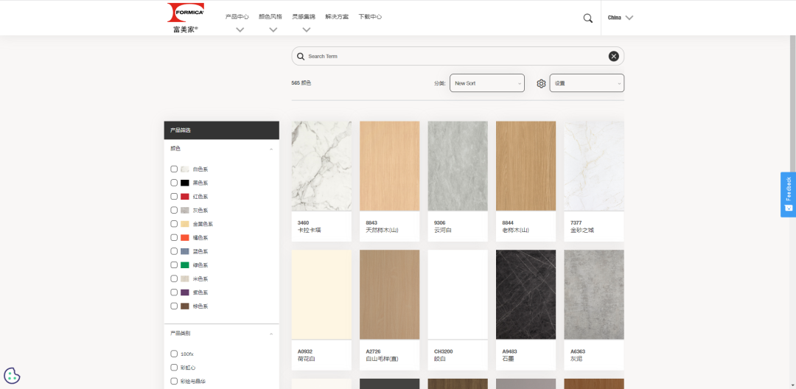This screenshot has width=796, height=389.
Task: Check the 灰色系 color filter
Action: pyautogui.click(x=174, y=210)
